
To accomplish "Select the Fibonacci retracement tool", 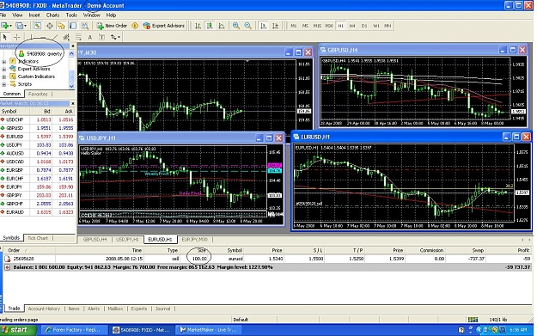I will coord(78,37).
